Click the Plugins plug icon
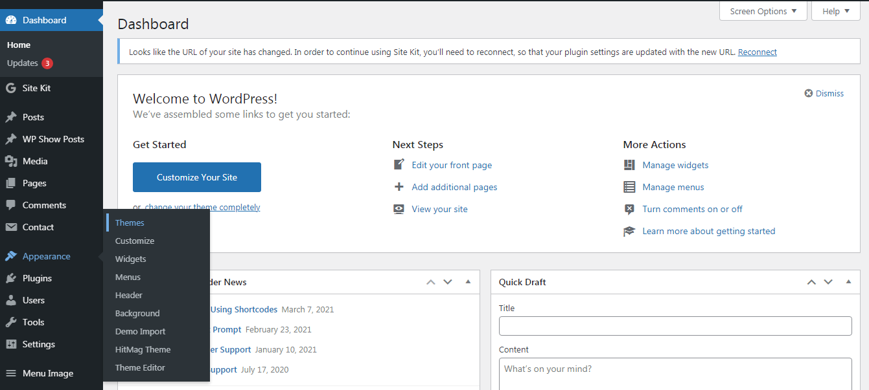This screenshot has height=390, width=869. [11, 278]
